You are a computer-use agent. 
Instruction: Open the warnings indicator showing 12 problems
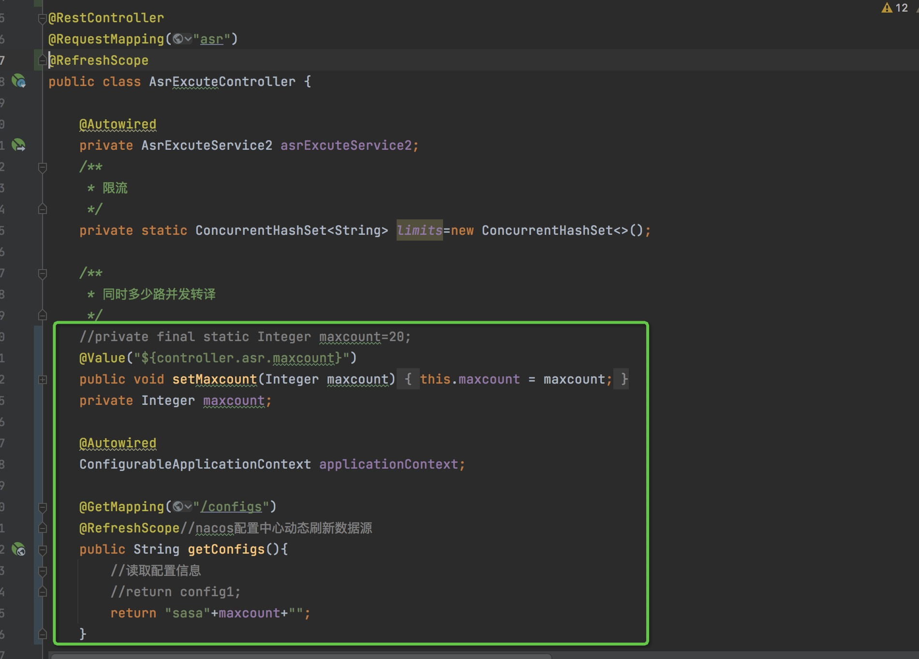(x=894, y=8)
